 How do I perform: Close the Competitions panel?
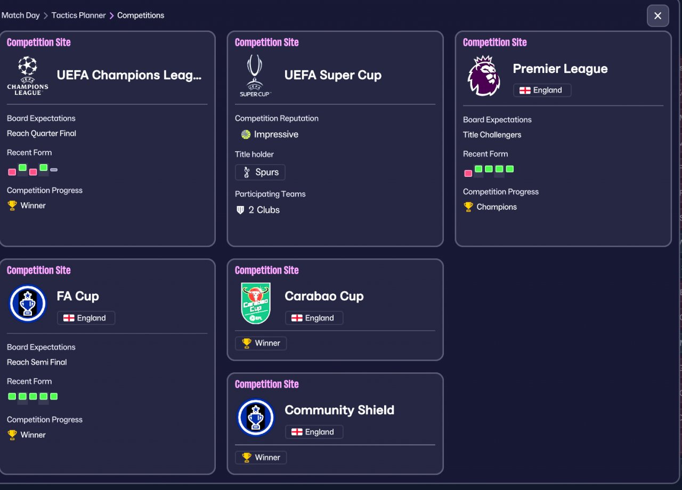pos(657,16)
